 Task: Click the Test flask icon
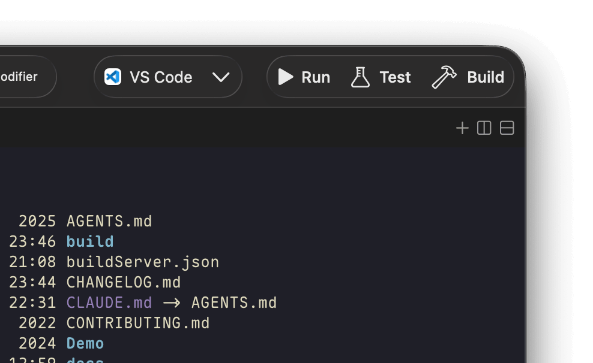click(360, 77)
